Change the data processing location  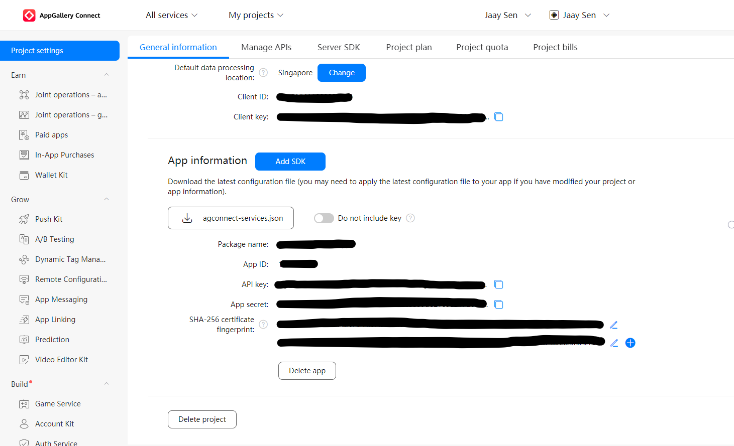click(341, 72)
